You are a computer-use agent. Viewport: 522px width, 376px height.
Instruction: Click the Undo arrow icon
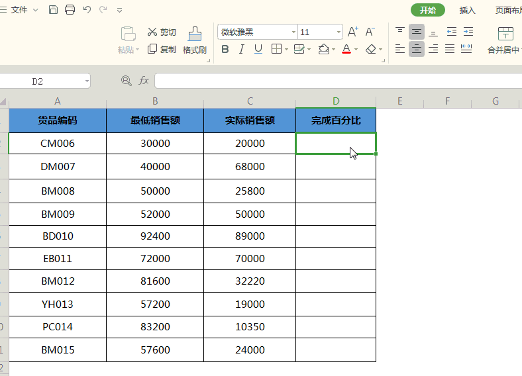pyautogui.click(x=87, y=10)
